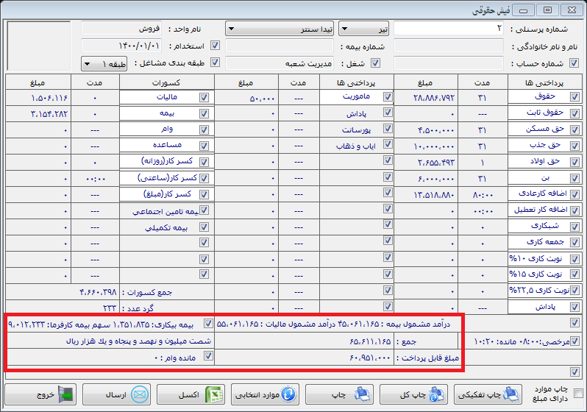Click the مالیات amount ۱،۵۰۶،۱۱۶
The image size is (587, 412).
tap(49, 98)
